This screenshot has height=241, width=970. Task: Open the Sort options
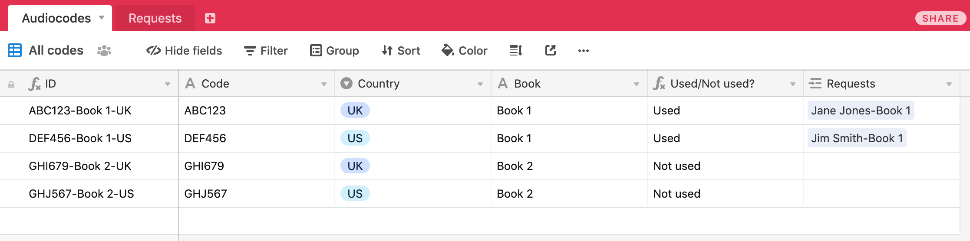[401, 51]
